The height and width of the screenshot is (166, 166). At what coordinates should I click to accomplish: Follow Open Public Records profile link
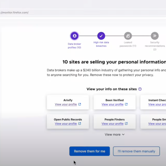click(66, 124)
